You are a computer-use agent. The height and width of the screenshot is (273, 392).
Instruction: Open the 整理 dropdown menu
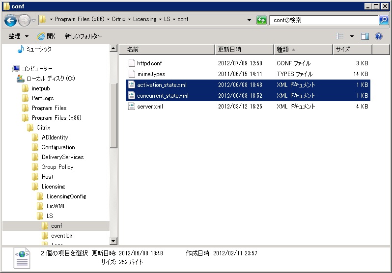coord(19,36)
